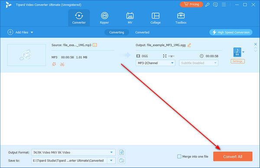
Task: Open the Toolbox tab
Action: coord(181,18)
